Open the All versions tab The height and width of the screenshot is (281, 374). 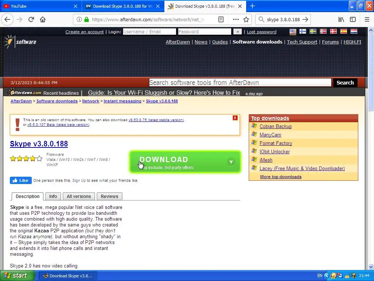(79, 196)
